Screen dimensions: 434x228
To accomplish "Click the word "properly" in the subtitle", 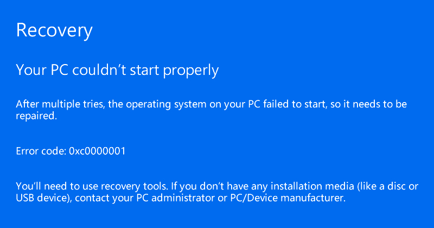I will tap(191, 71).
